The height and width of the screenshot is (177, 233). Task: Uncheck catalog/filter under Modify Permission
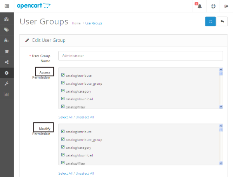(63, 163)
